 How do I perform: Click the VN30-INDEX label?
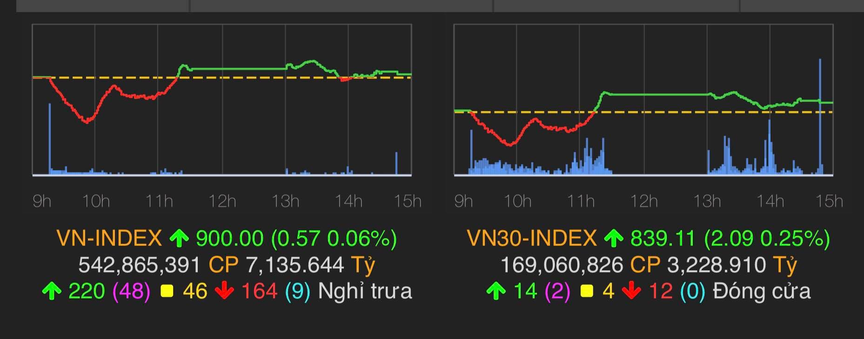click(x=531, y=238)
